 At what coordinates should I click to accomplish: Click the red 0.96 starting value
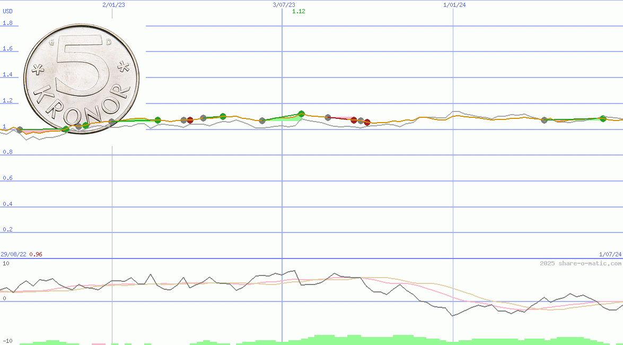(36, 254)
